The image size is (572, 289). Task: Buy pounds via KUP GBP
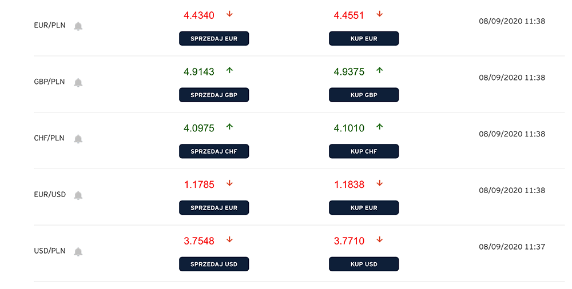pos(364,95)
